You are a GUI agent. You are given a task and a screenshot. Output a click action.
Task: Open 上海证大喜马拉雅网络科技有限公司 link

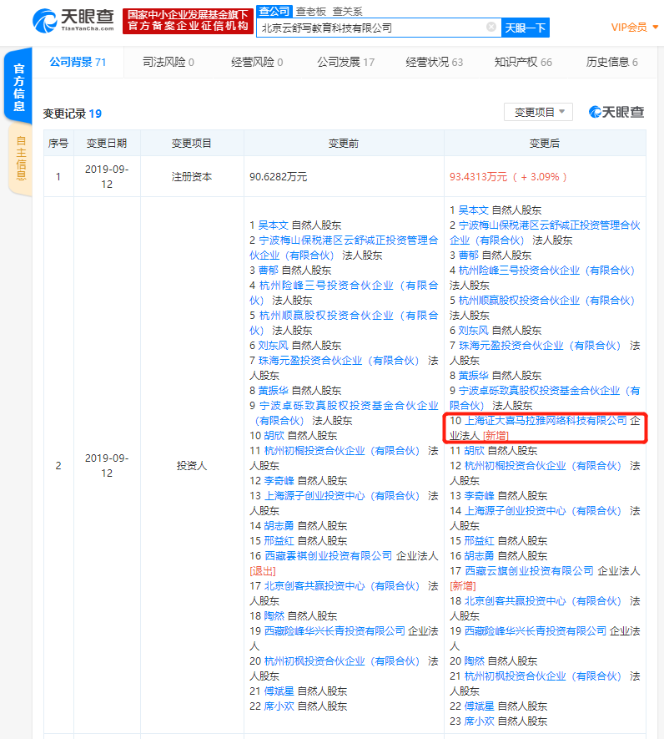pos(545,421)
